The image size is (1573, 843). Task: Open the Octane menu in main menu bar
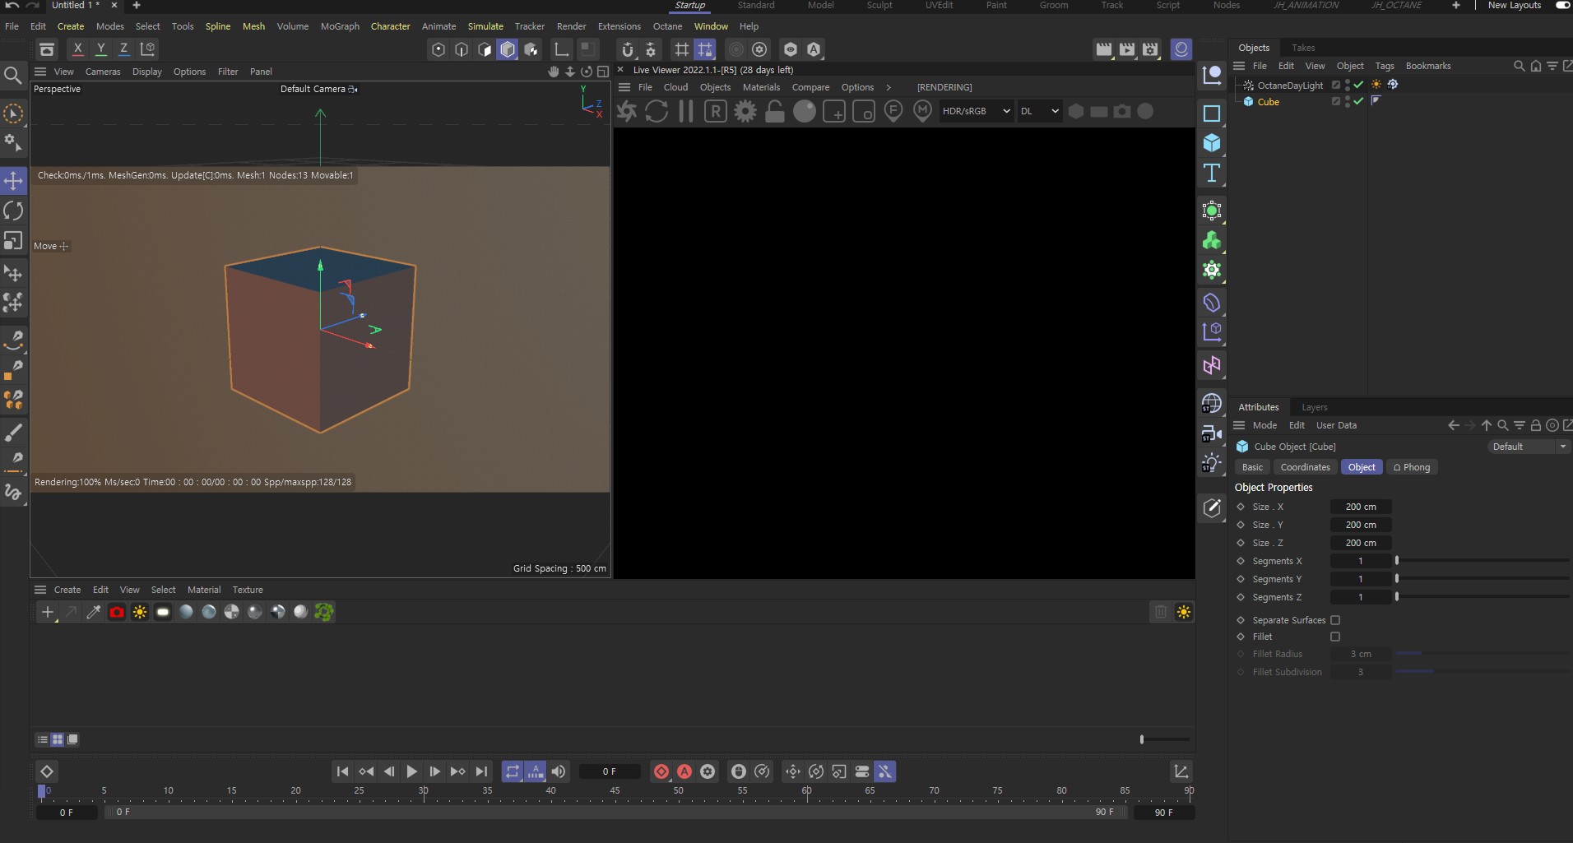tap(667, 26)
